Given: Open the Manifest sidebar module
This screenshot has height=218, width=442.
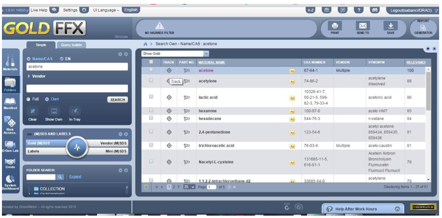Looking at the screenshot, I should pos(11,103).
